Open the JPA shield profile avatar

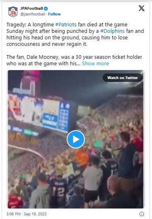pos(13,12)
